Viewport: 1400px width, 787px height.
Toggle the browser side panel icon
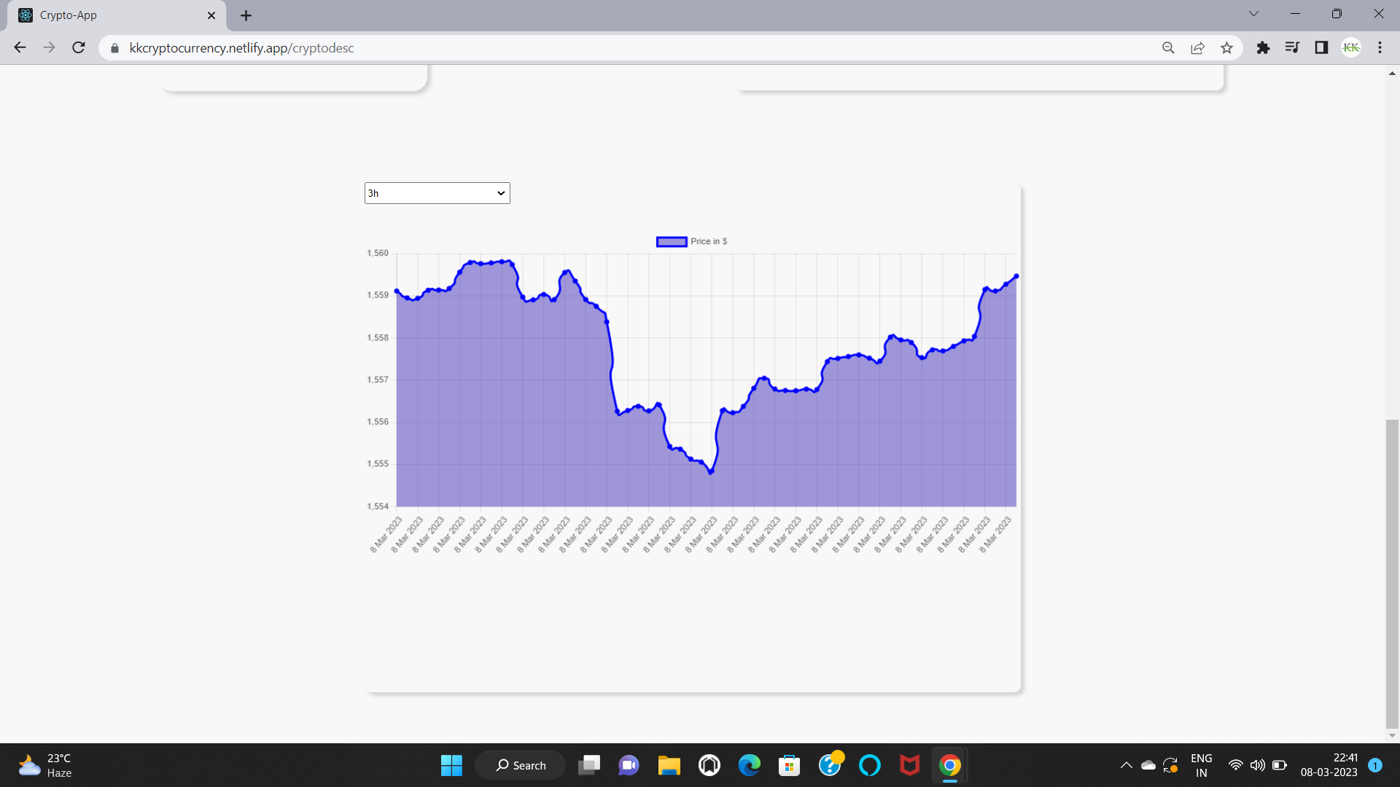(1321, 48)
